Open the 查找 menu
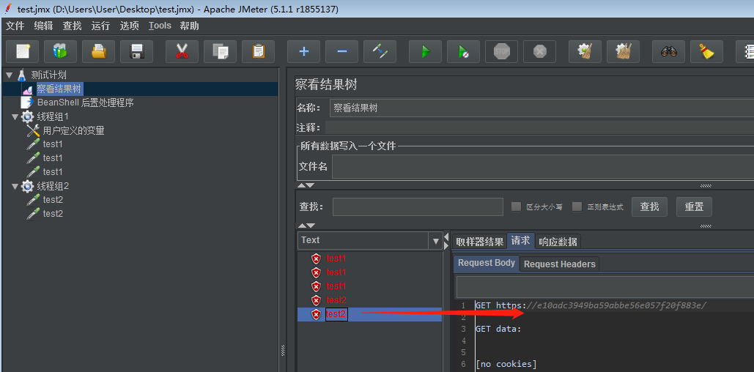The width and height of the screenshot is (754, 372). point(72,26)
